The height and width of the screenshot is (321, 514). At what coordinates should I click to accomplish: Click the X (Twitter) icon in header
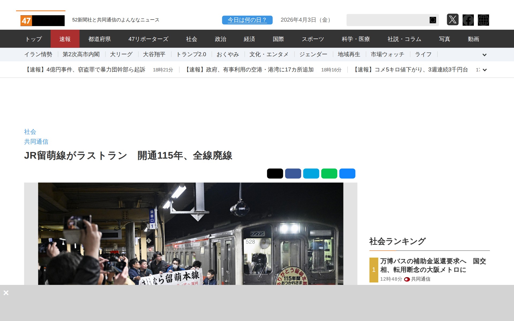point(452,20)
